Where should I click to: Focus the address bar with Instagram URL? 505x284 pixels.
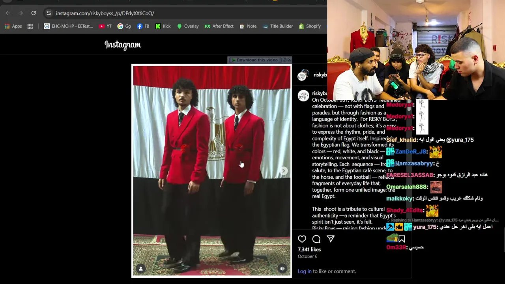pos(105,13)
